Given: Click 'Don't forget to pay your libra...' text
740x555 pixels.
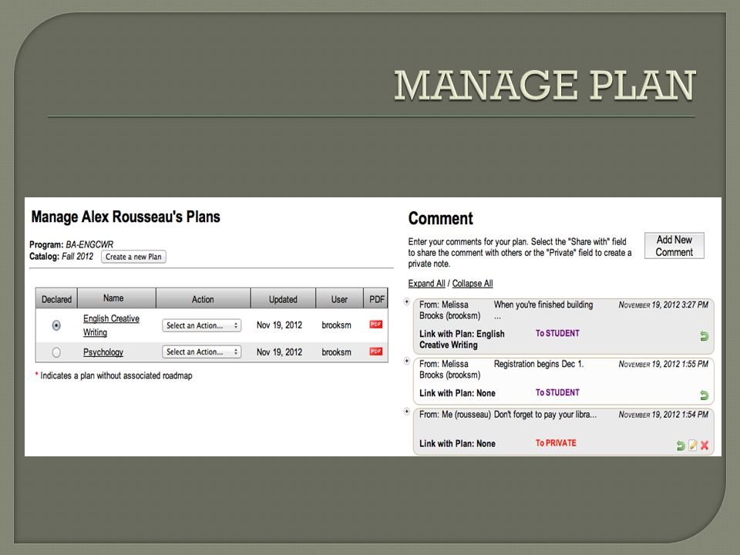Looking at the screenshot, I should point(545,415).
